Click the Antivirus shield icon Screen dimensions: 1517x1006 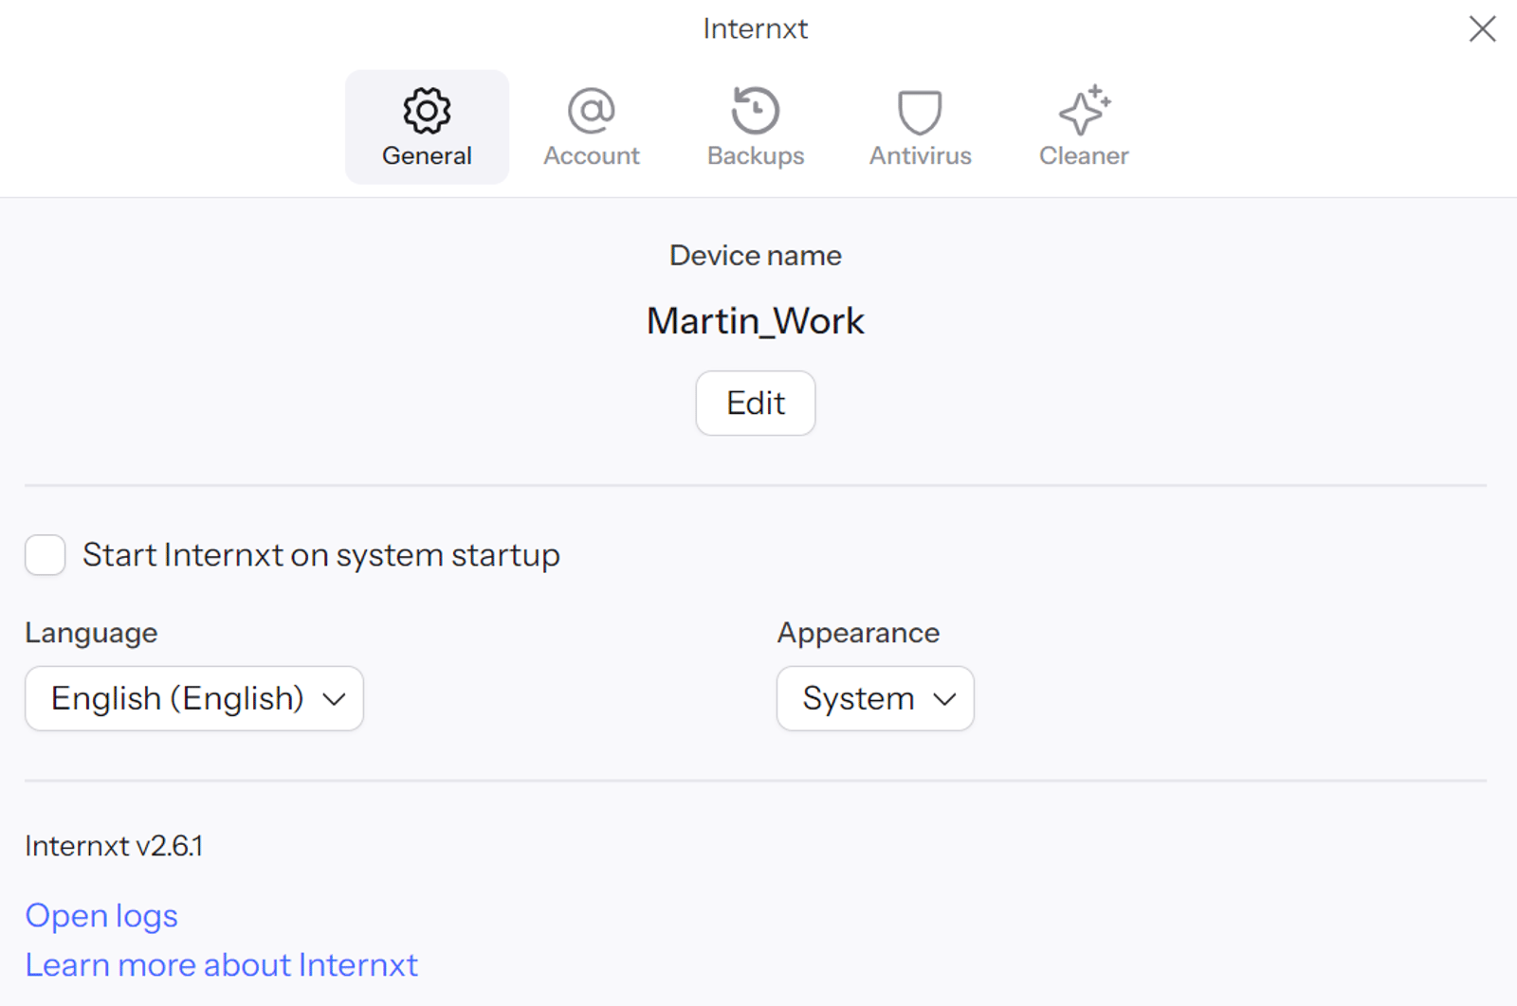[x=920, y=112]
